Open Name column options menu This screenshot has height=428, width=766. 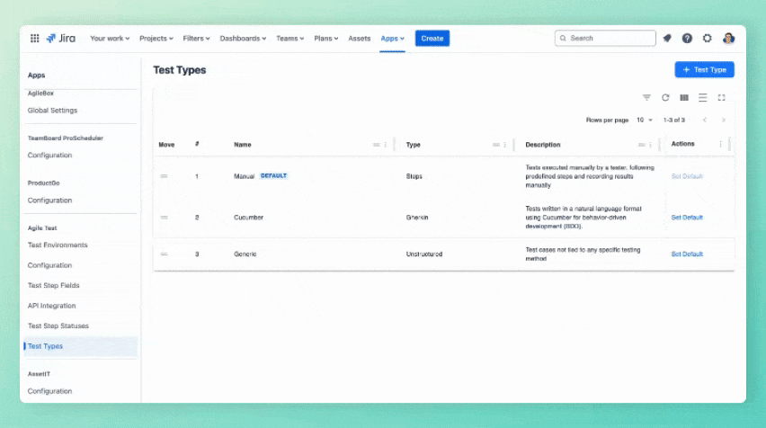386,145
